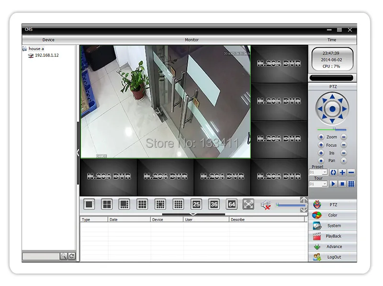Choose the 36-channel view layout

(x=214, y=204)
